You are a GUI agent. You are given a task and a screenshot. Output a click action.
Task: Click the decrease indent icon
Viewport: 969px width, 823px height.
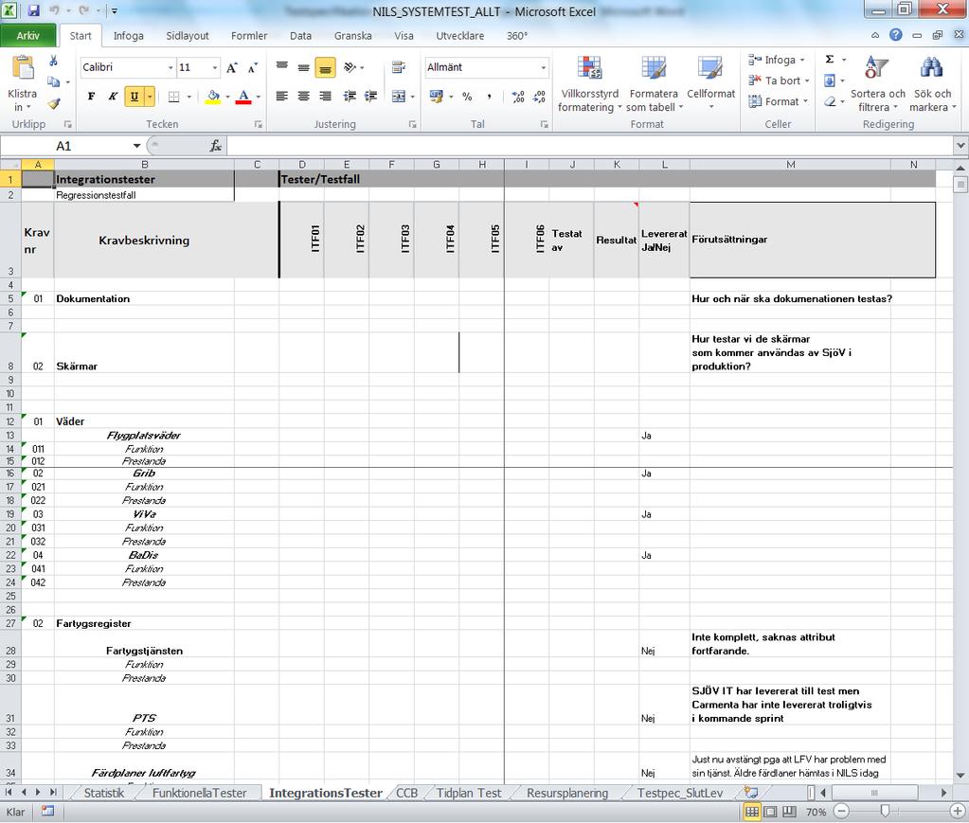pyautogui.click(x=350, y=96)
